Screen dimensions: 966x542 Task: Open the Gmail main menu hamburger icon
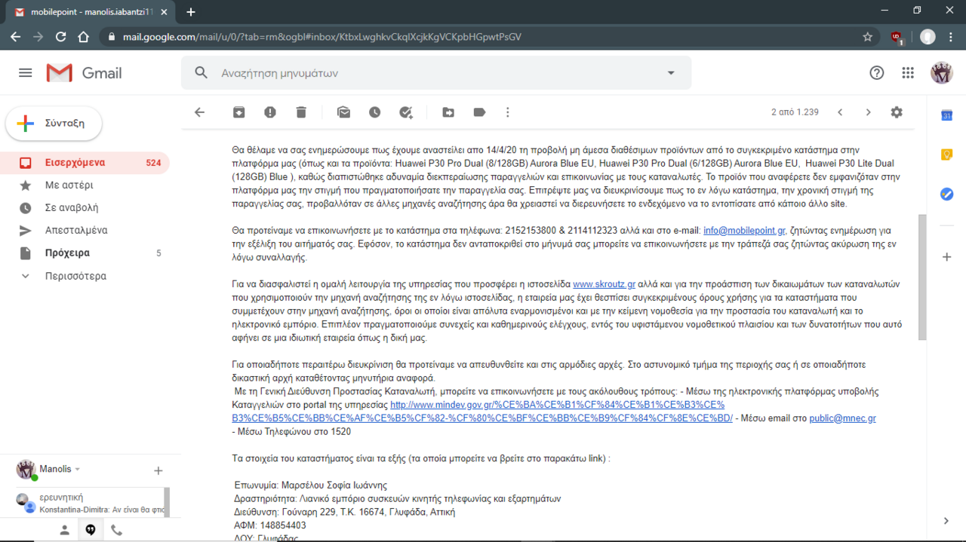25,73
